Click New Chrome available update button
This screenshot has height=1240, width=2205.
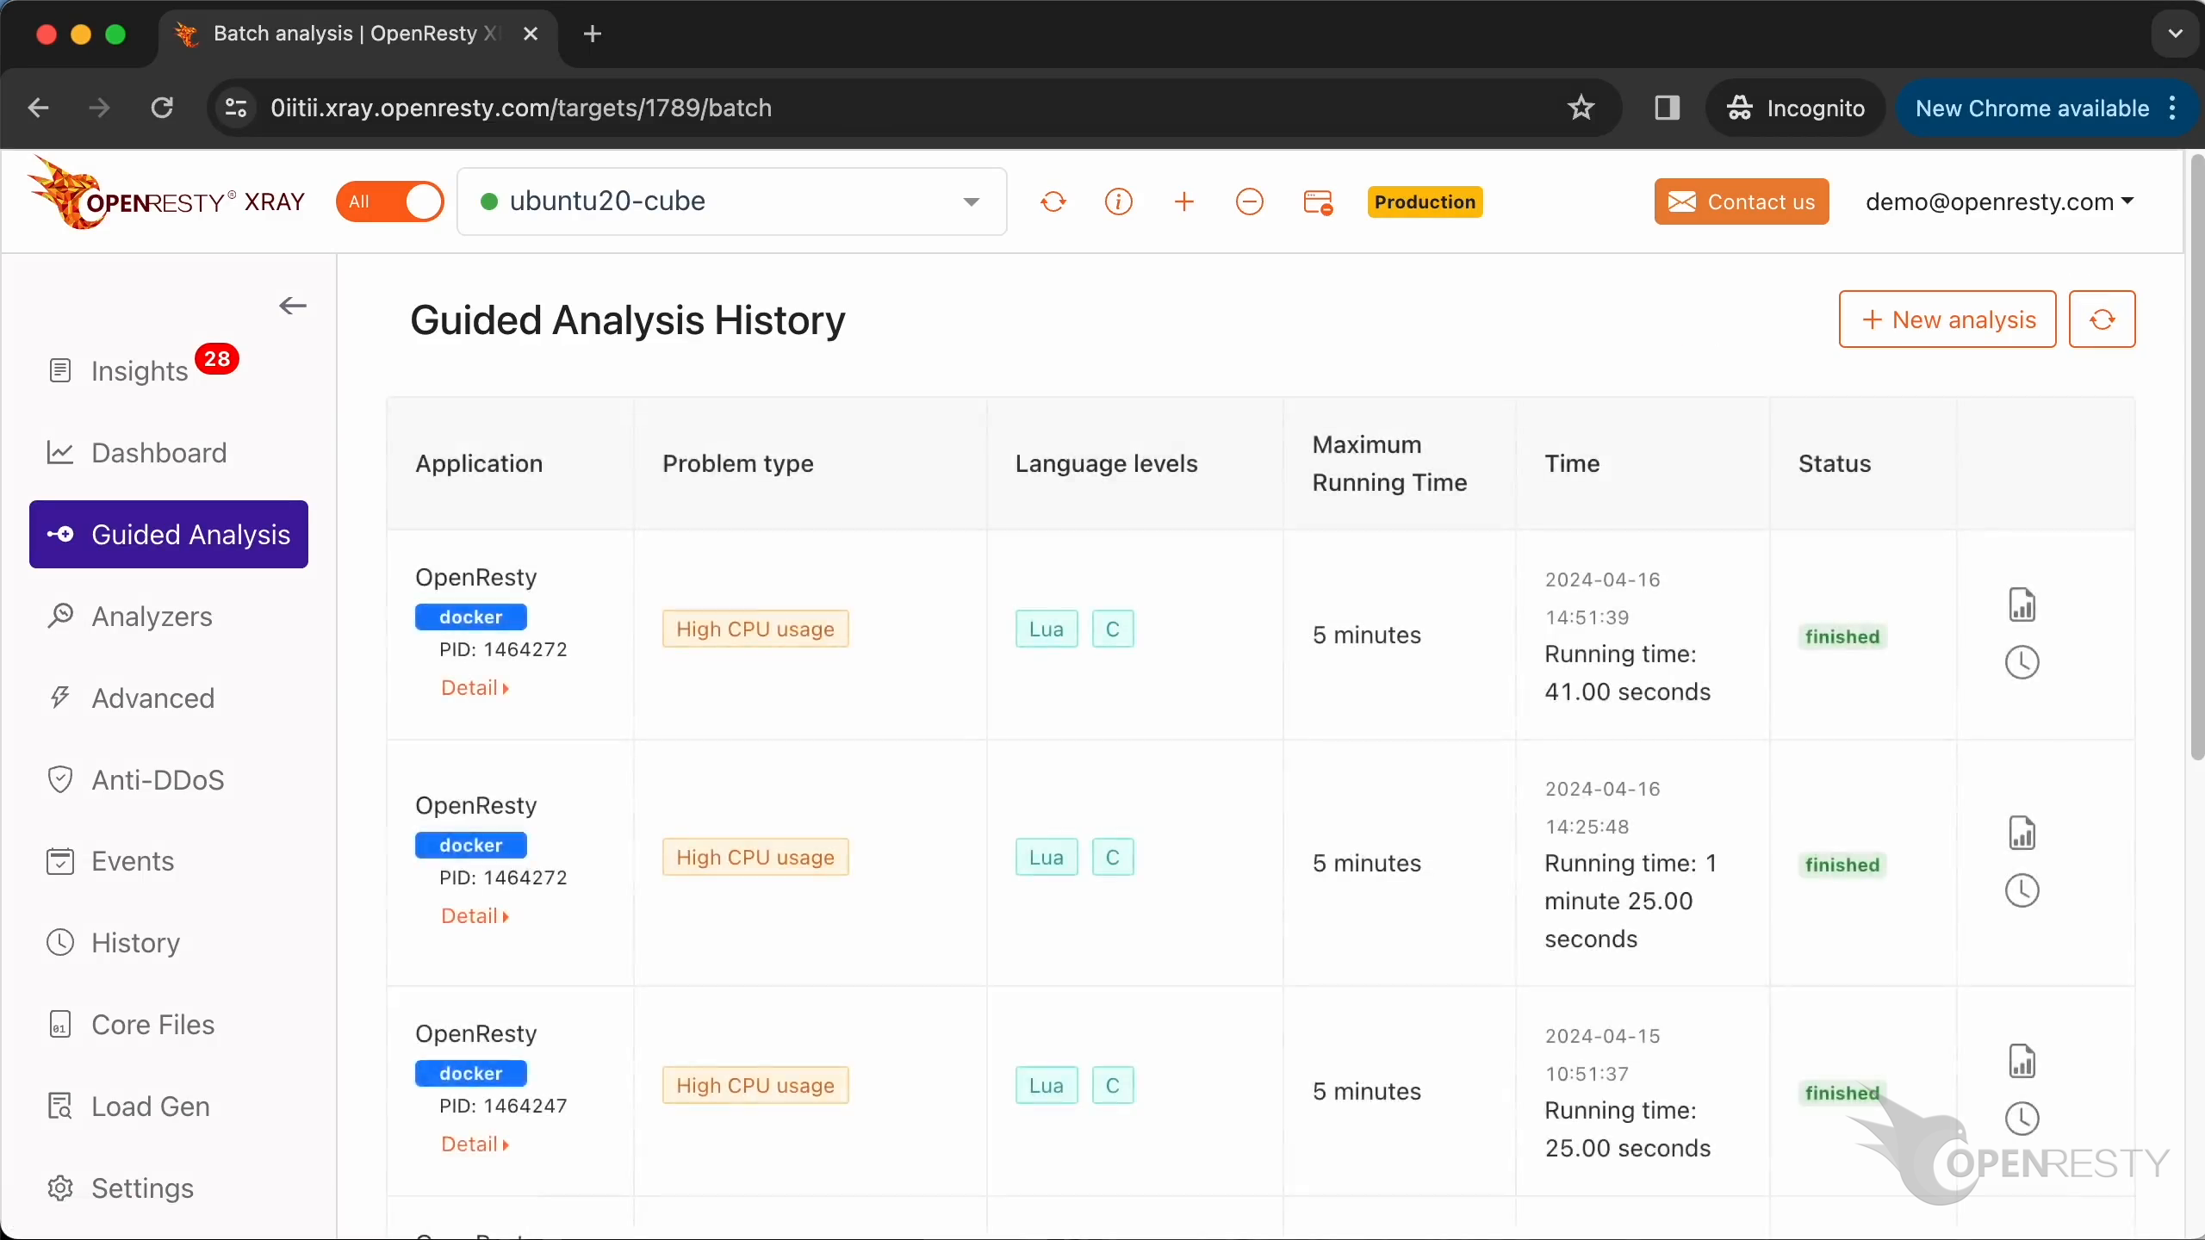(x=2033, y=108)
